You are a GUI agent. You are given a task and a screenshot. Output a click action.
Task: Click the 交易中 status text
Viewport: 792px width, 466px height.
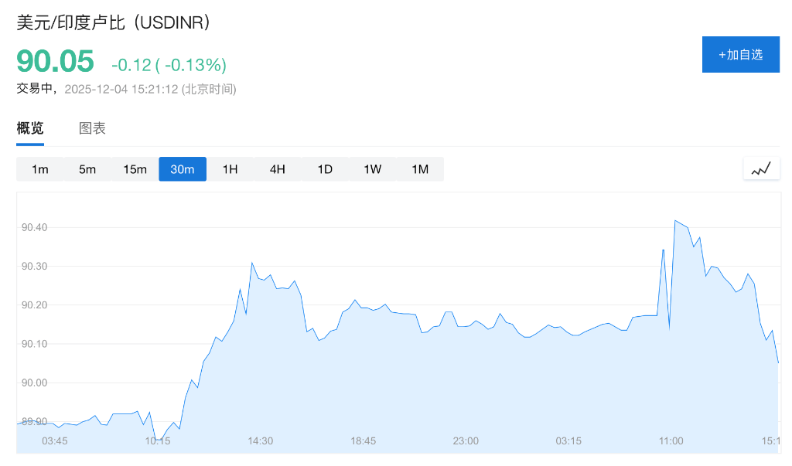(35, 89)
